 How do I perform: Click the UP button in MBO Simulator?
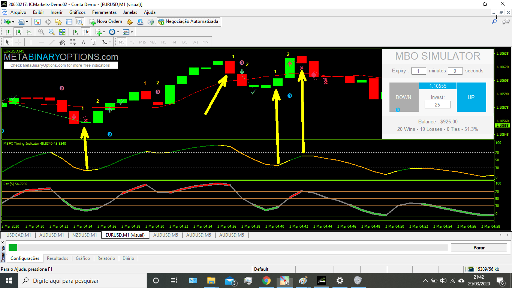471,97
